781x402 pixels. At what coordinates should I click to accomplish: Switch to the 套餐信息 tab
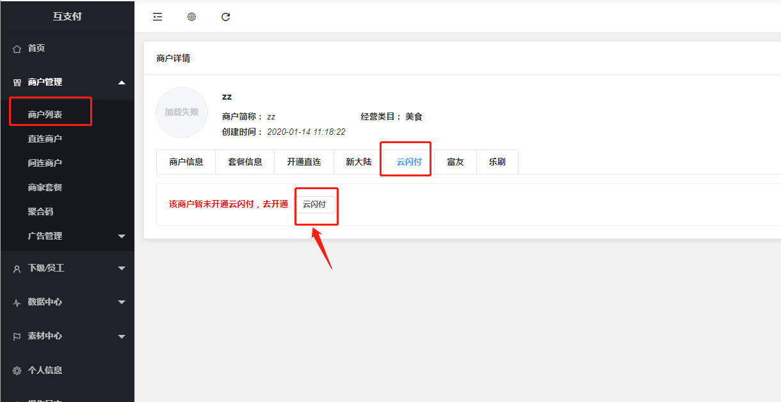[x=245, y=162]
